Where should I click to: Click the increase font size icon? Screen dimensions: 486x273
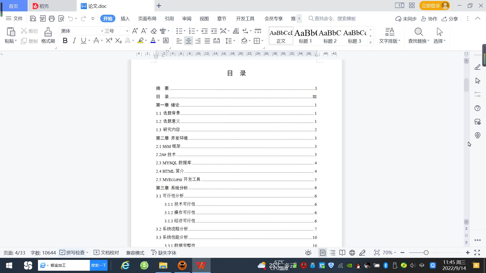pyautogui.click(x=135, y=31)
